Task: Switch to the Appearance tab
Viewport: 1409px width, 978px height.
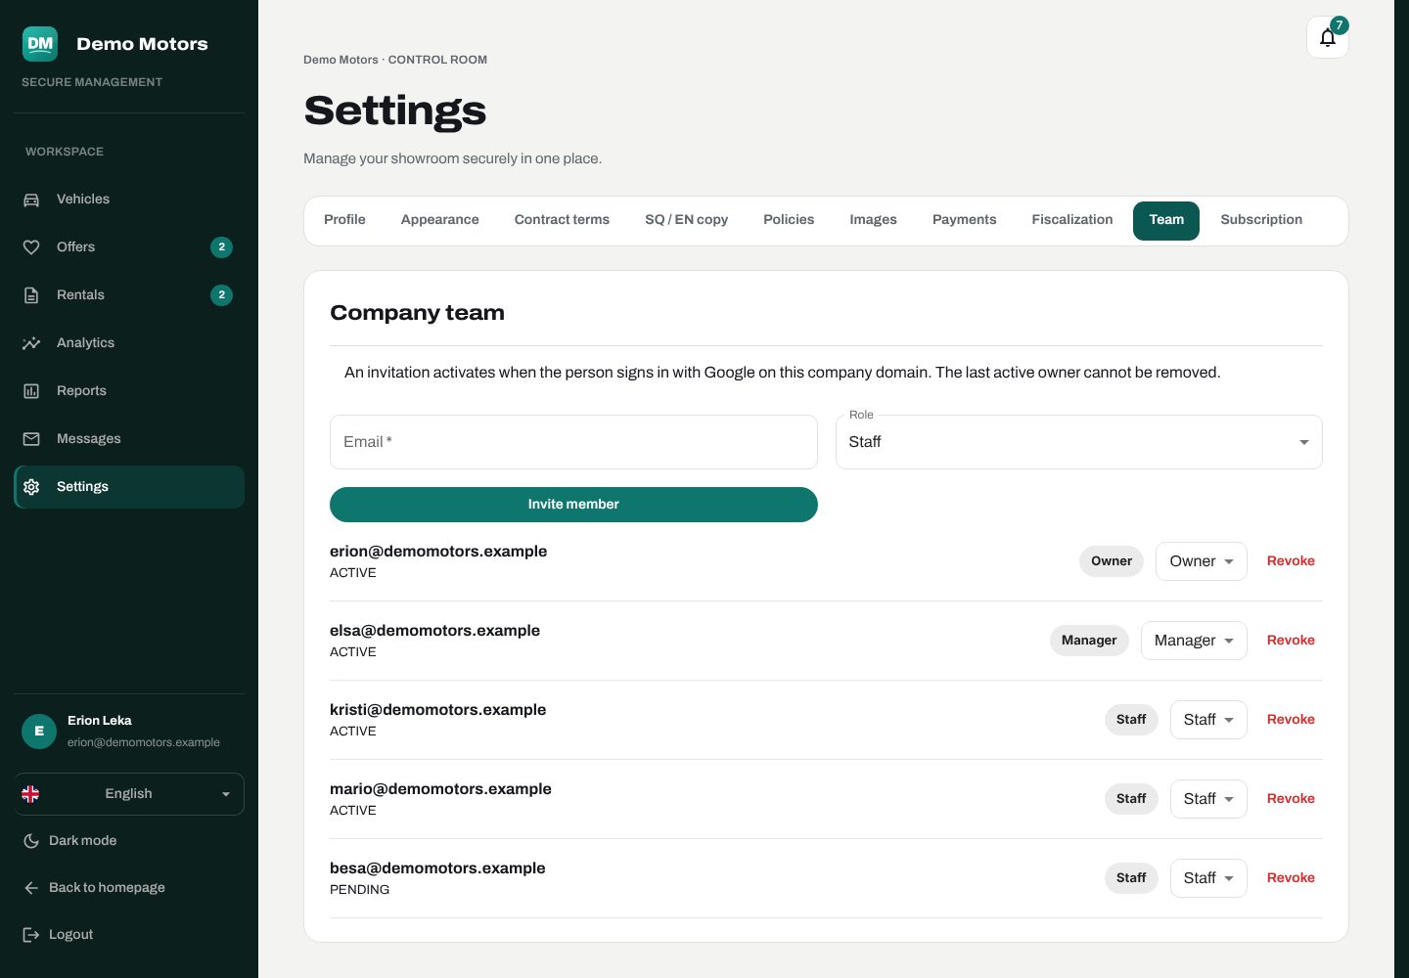Action: pyautogui.click(x=439, y=220)
